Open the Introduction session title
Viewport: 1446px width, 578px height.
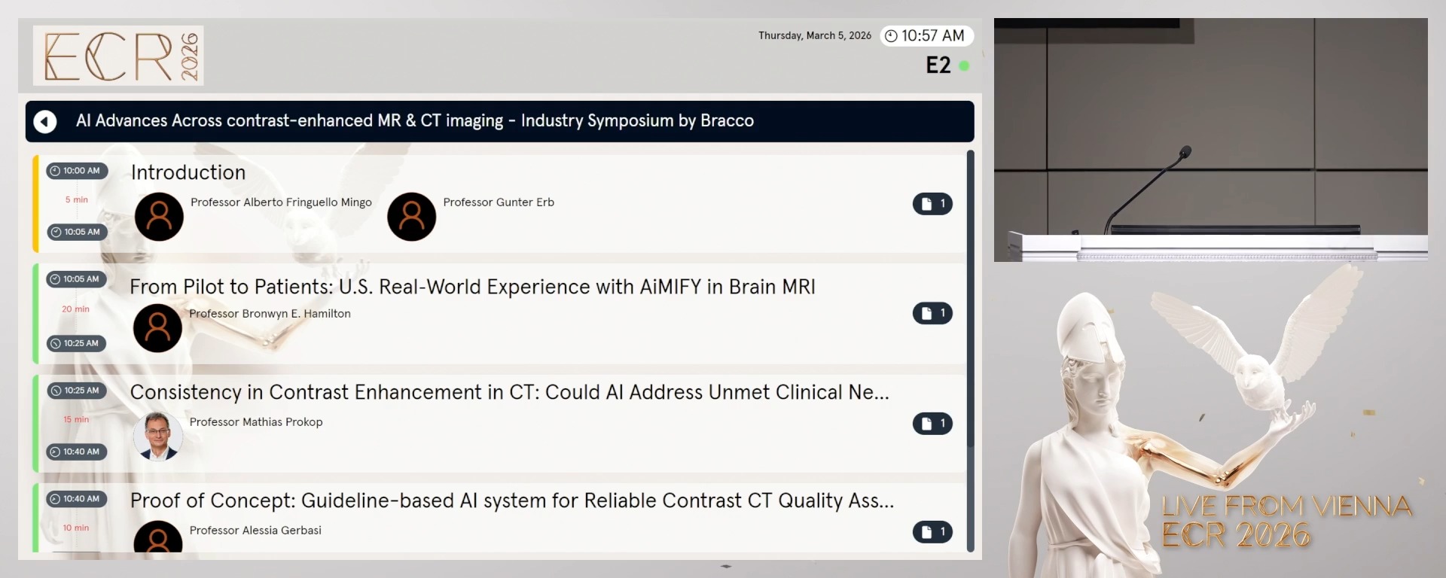click(188, 172)
